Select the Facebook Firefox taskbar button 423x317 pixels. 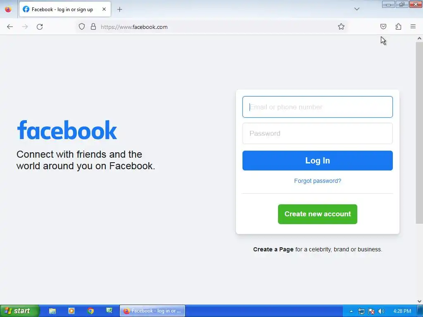pos(152,311)
